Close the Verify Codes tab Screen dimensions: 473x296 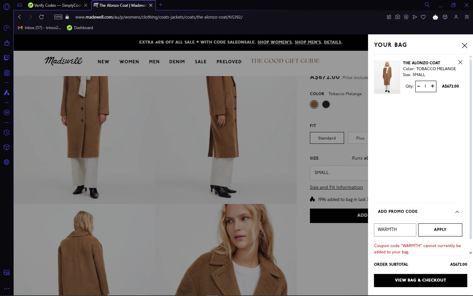[85, 5]
